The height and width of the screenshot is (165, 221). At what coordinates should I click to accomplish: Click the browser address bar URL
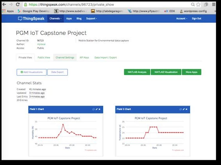tap(71, 5)
